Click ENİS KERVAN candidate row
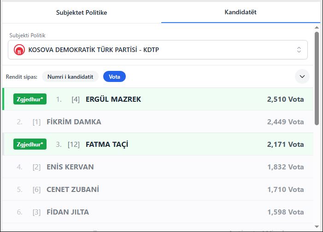This screenshot has height=232, width=323. tap(70, 167)
